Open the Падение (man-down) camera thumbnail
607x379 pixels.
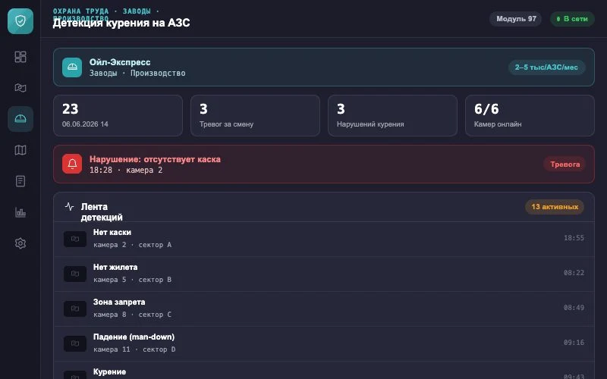(75, 343)
